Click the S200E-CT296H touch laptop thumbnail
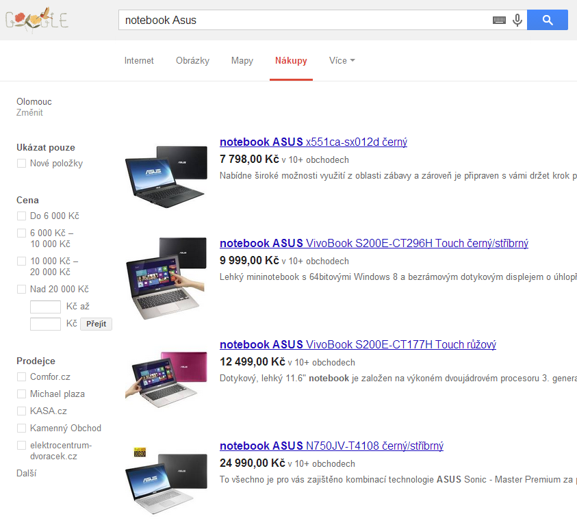Screen dimensions: 577x525 [x=166, y=279]
